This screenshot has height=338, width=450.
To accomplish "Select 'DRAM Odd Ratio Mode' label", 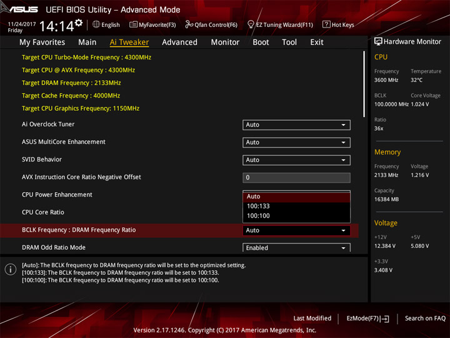I will (x=54, y=247).
